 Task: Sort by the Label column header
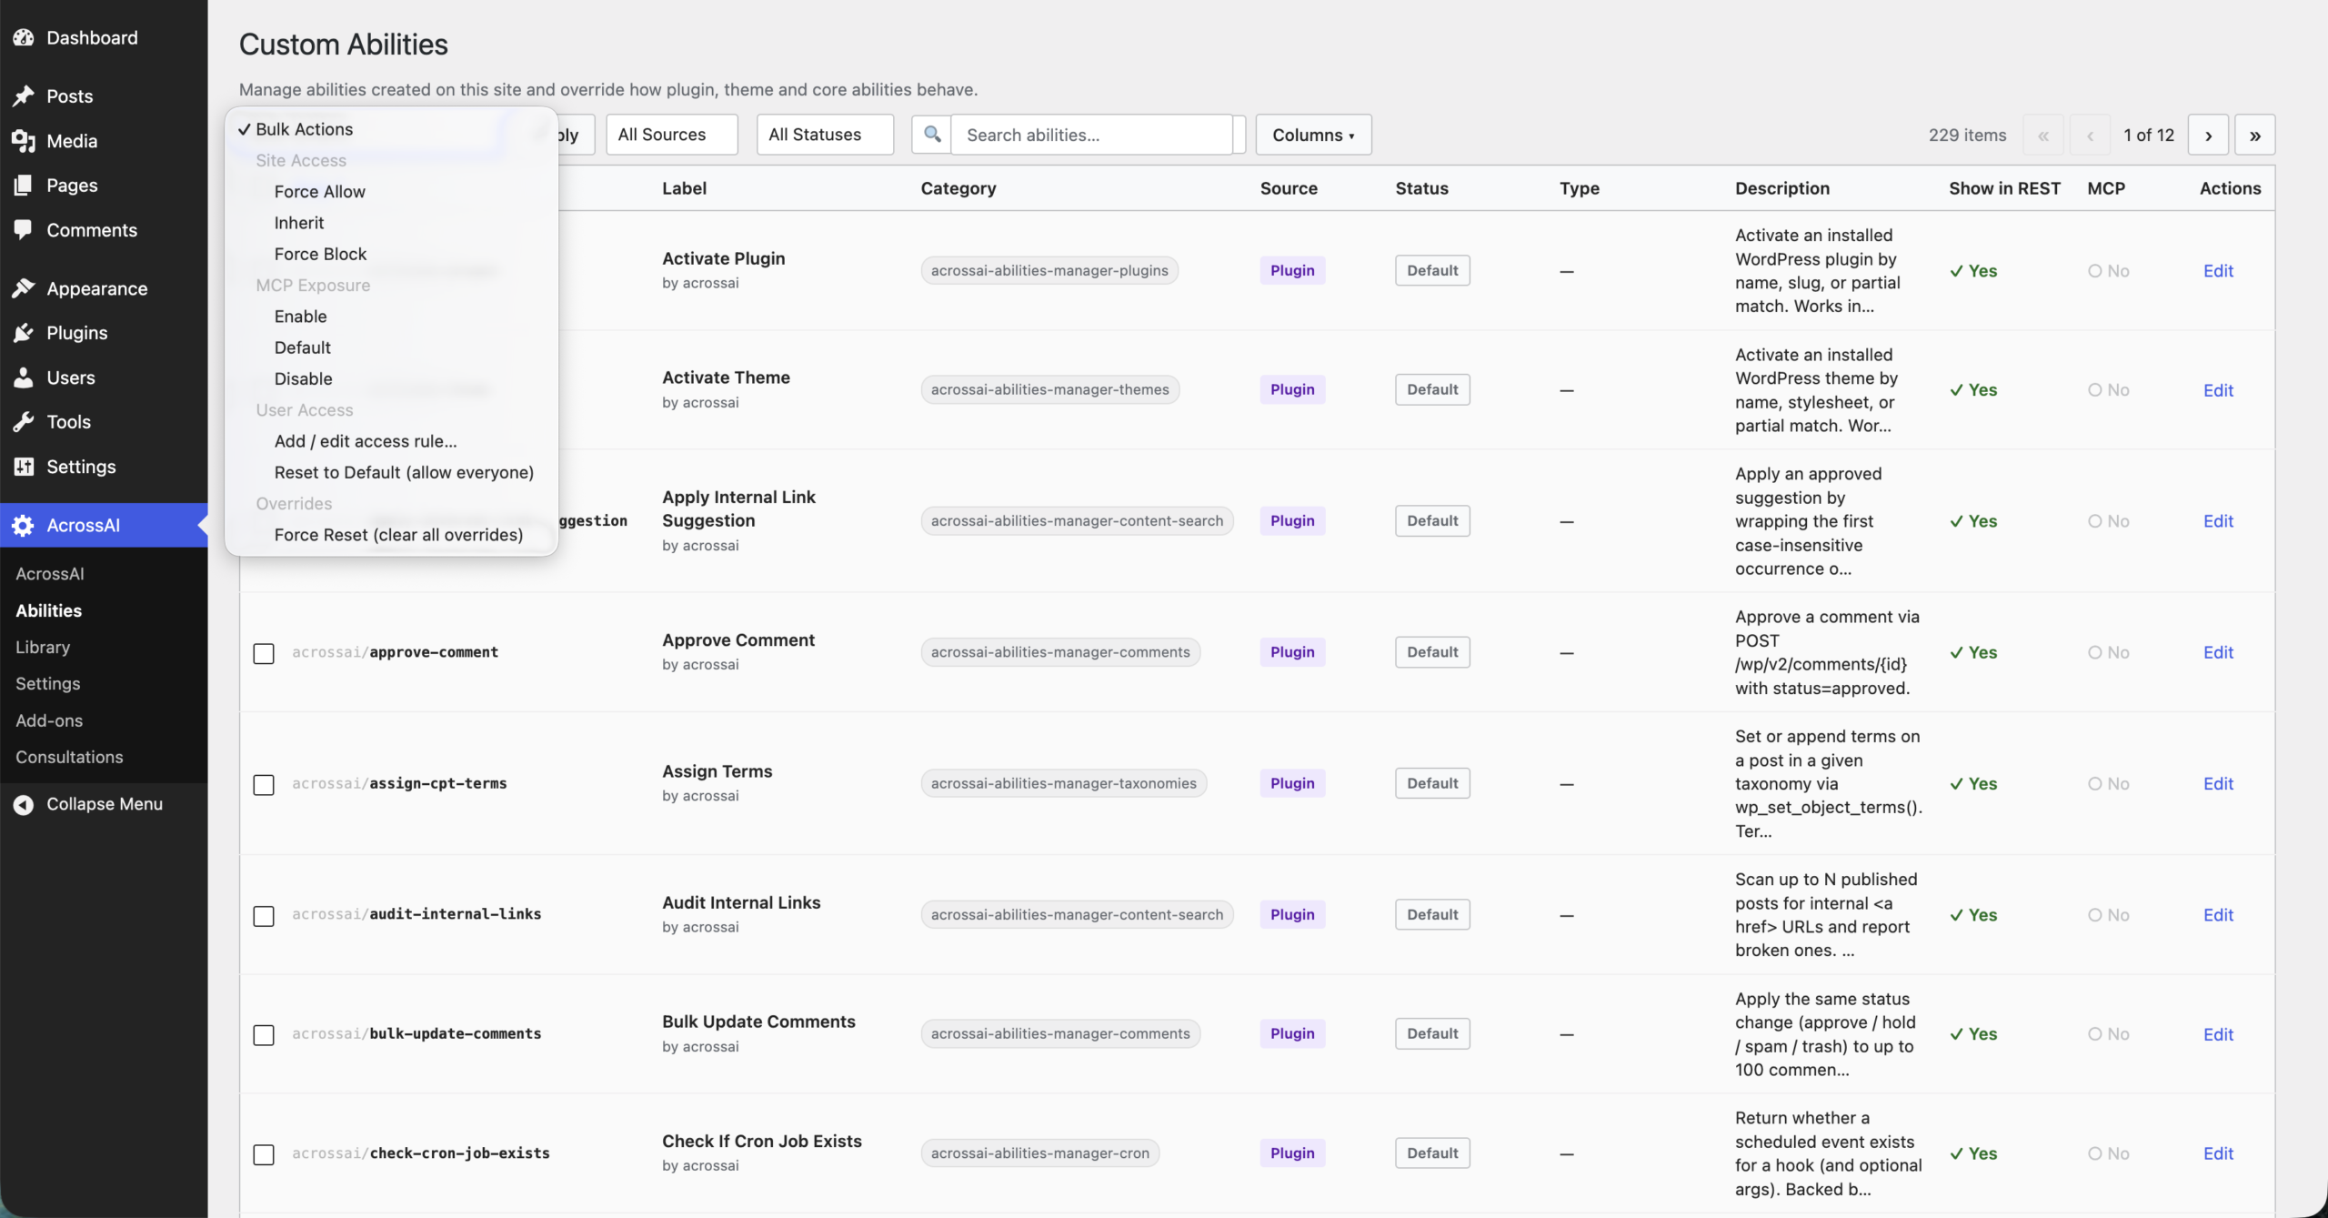(x=684, y=188)
